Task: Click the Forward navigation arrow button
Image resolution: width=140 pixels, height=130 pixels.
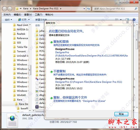Action: [x=10, y=9]
